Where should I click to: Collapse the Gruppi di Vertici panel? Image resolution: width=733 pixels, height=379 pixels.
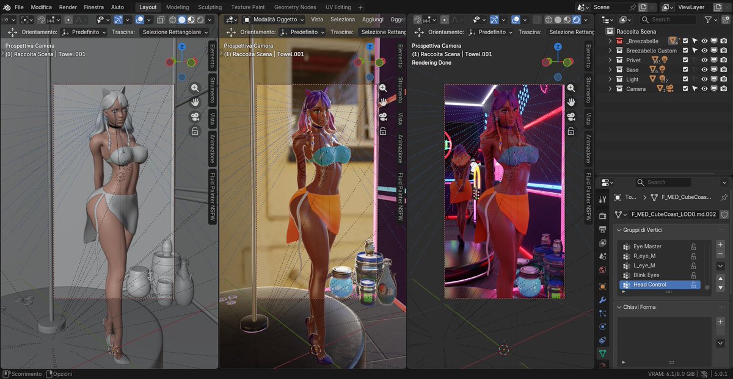pos(619,230)
